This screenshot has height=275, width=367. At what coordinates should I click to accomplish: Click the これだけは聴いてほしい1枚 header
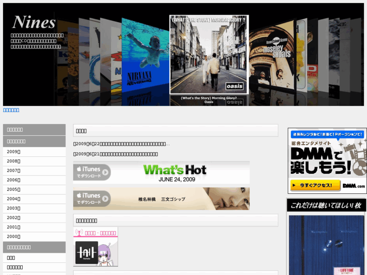(327, 205)
